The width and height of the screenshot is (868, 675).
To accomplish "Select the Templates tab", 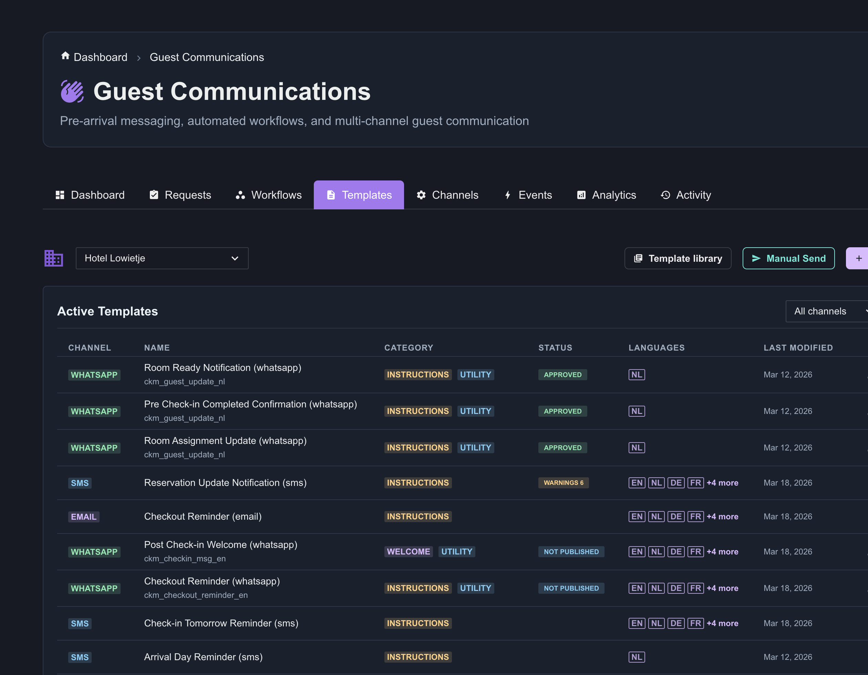I will click(x=359, y=195).
